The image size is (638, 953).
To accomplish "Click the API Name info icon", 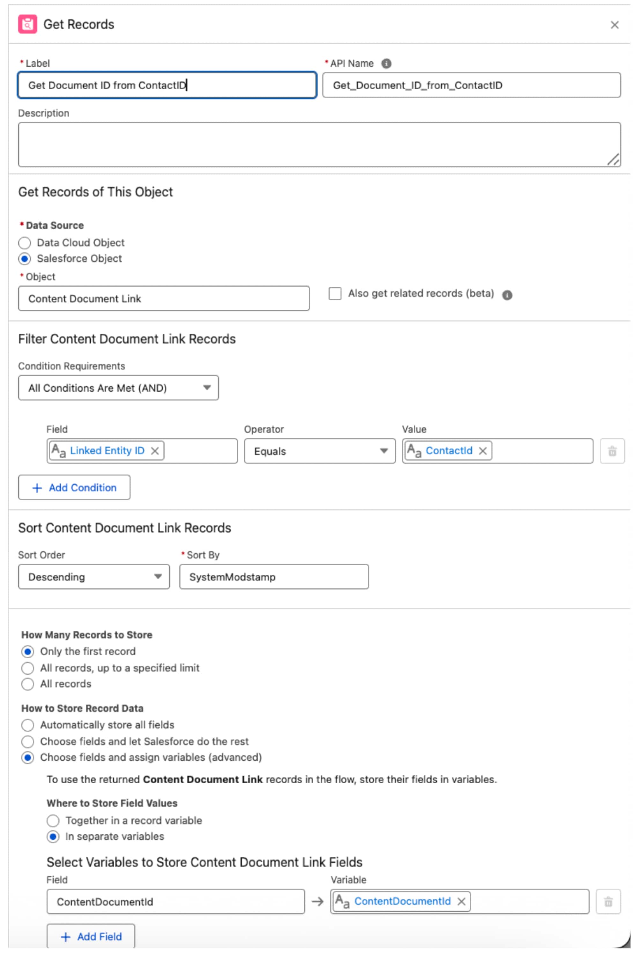I will point(386,63).
